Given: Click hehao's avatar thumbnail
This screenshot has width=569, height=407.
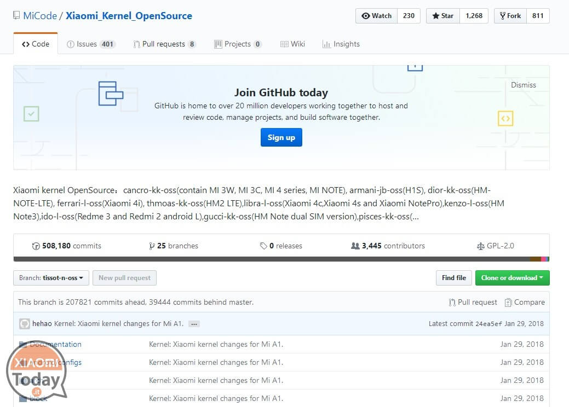Looking at the screenshot, I should point(24,324).
